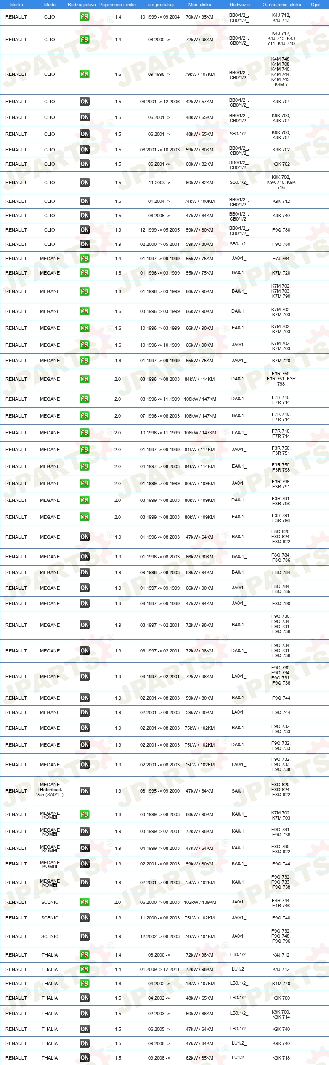Select engine code cell K9K 712
329x1065 pixels.
pos(281,201)
